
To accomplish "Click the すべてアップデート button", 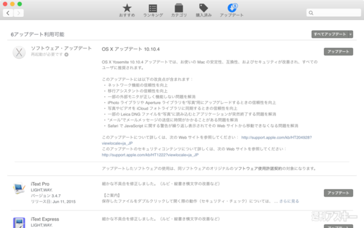I will (x=330, y=34).
